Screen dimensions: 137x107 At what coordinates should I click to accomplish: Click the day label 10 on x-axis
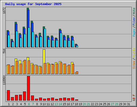coord(44,104)
